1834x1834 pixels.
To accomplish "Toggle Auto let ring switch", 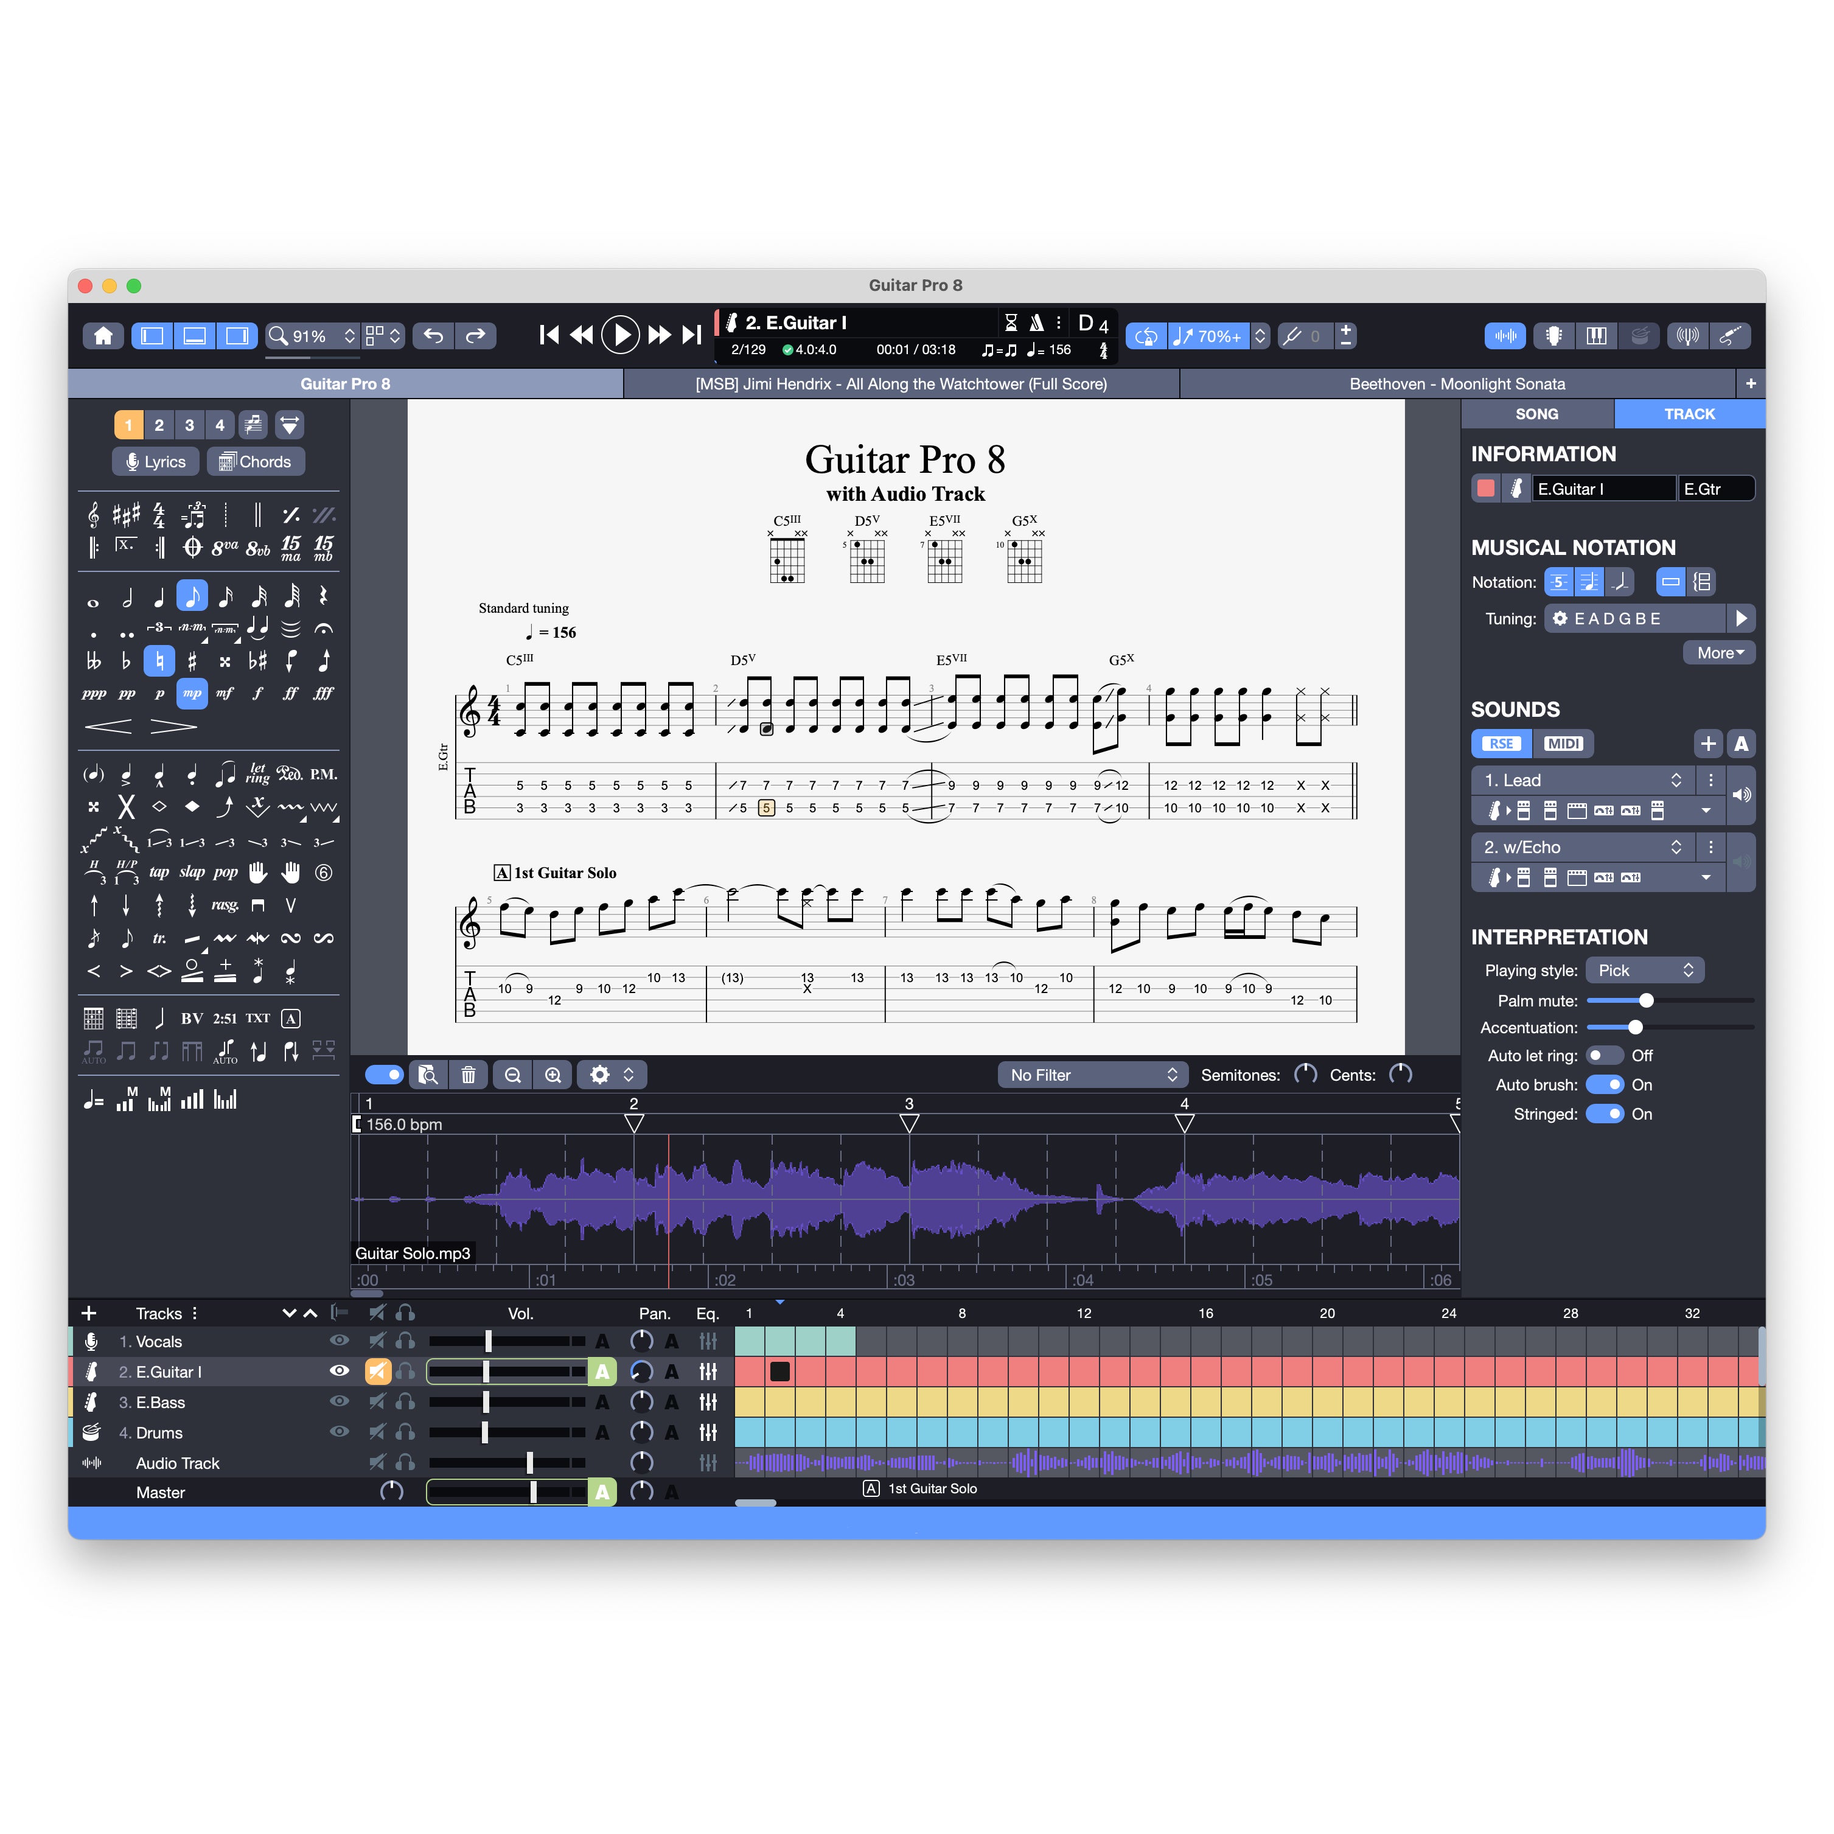I will pyautogui.click(x=1604, y=1056).
